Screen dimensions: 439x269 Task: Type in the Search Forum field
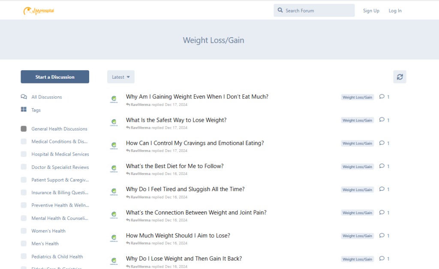[317, 11]
